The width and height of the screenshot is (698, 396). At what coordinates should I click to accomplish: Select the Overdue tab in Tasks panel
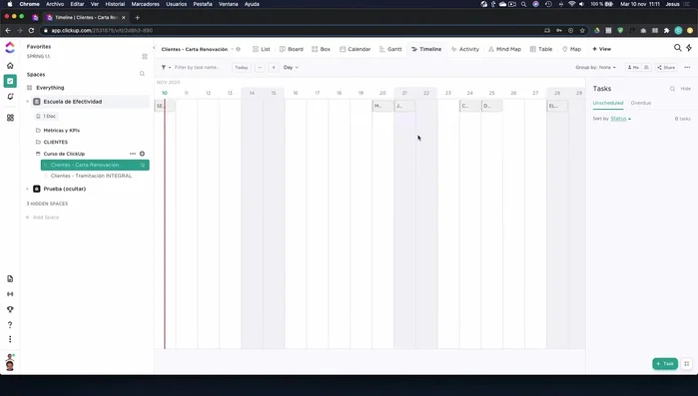pos(640,103)
